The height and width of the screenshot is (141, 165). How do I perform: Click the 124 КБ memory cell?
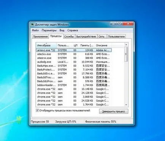pos(89,50)
